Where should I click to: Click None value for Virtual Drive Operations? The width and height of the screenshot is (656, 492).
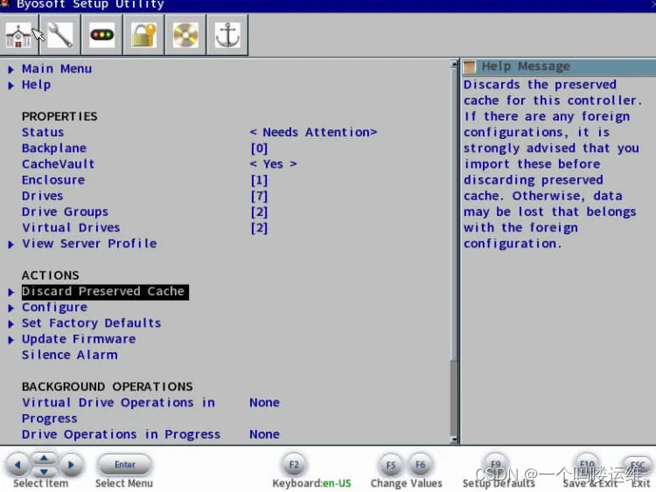click(x=264, y=403)
